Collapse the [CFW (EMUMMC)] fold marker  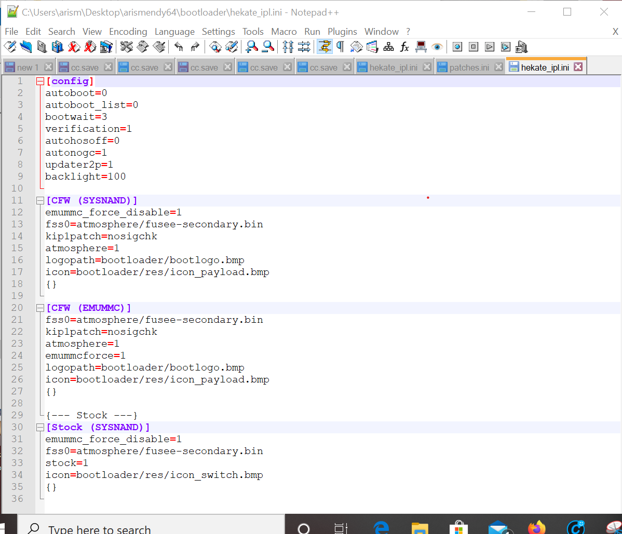39,308
